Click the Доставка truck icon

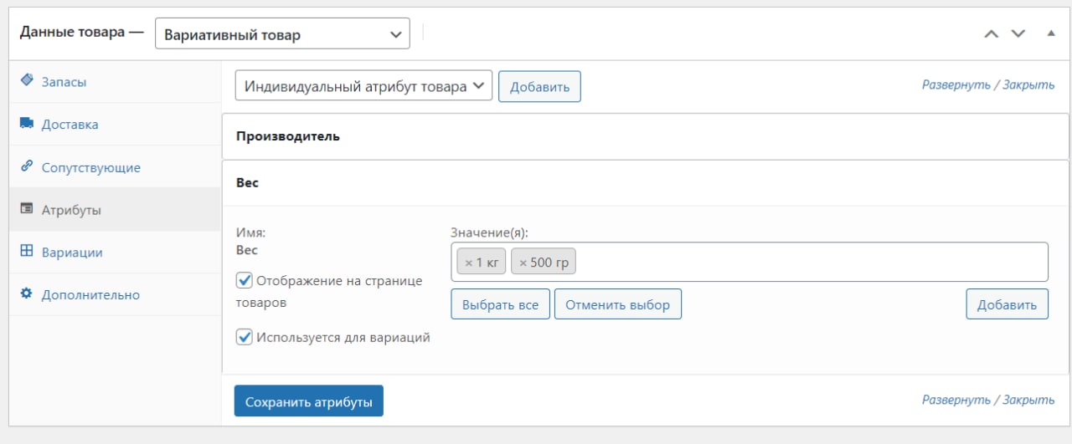(26, 124)
